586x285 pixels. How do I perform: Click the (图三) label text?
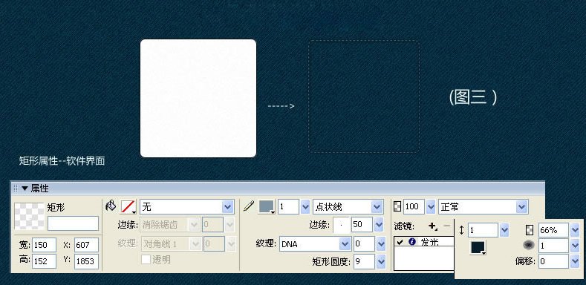[473, 97]
